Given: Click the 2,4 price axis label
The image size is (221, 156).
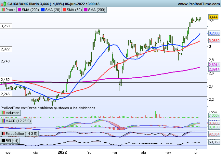Looking at the screenshot, I should pyautogui.click(x=211, y=86).
